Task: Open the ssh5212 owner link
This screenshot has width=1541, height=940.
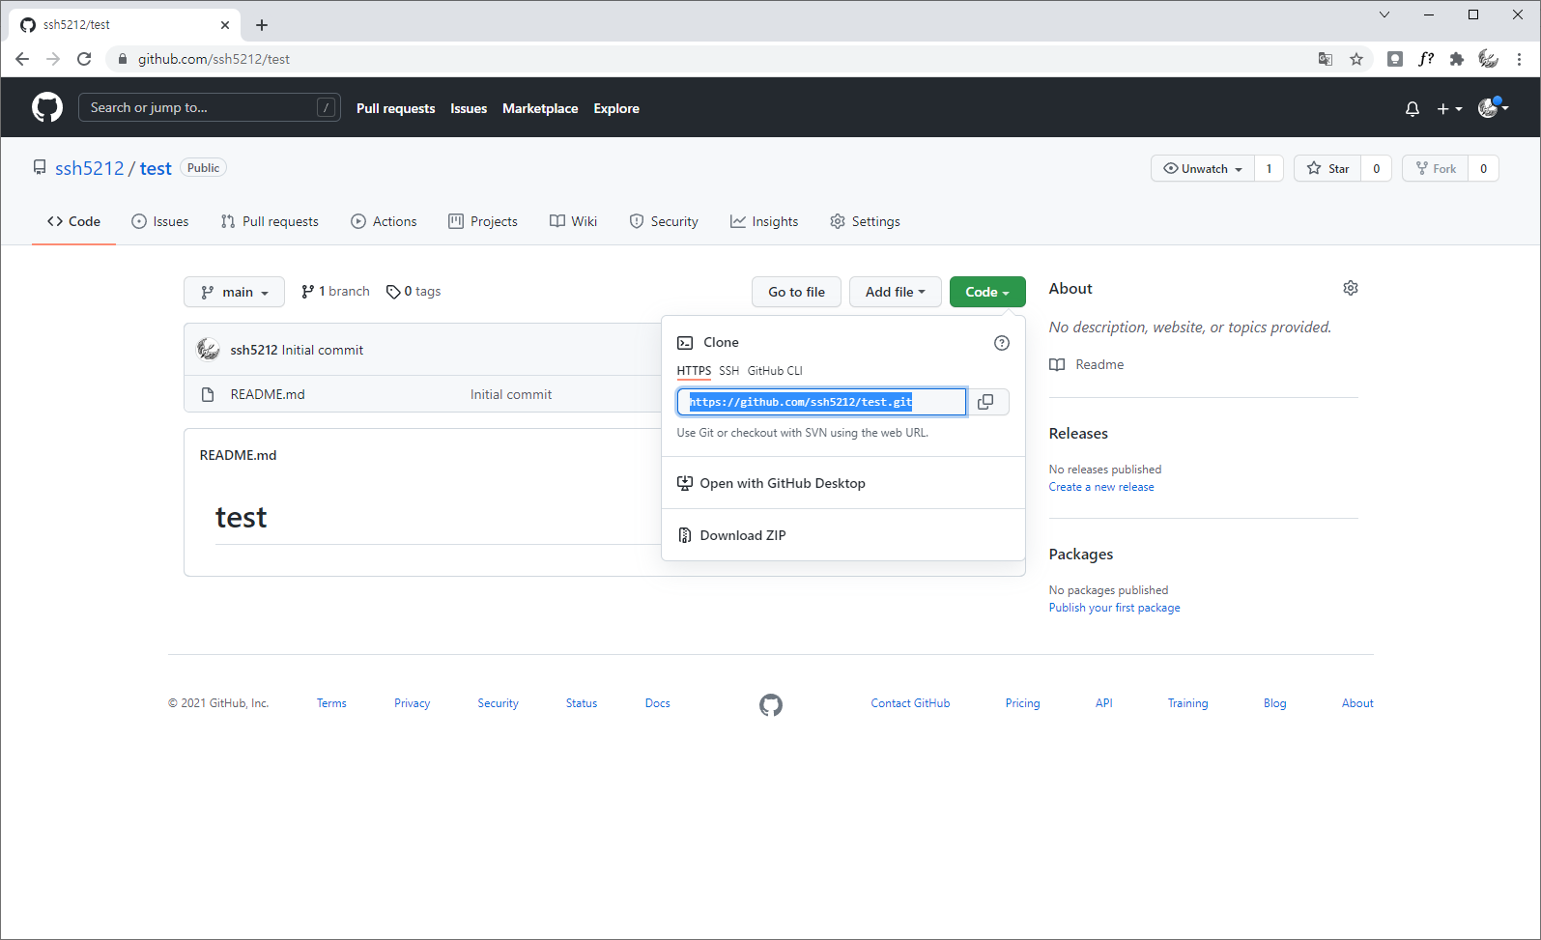Action: pos(89,168)
